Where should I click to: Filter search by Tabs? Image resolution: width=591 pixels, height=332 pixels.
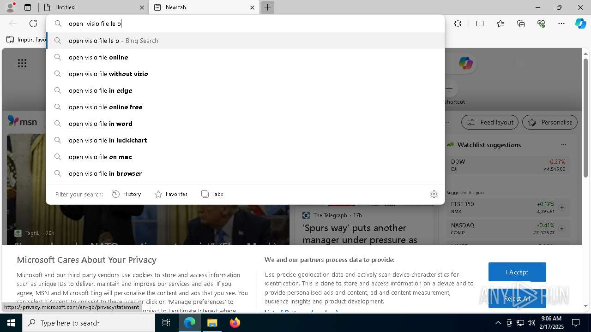tap(212, 194)
